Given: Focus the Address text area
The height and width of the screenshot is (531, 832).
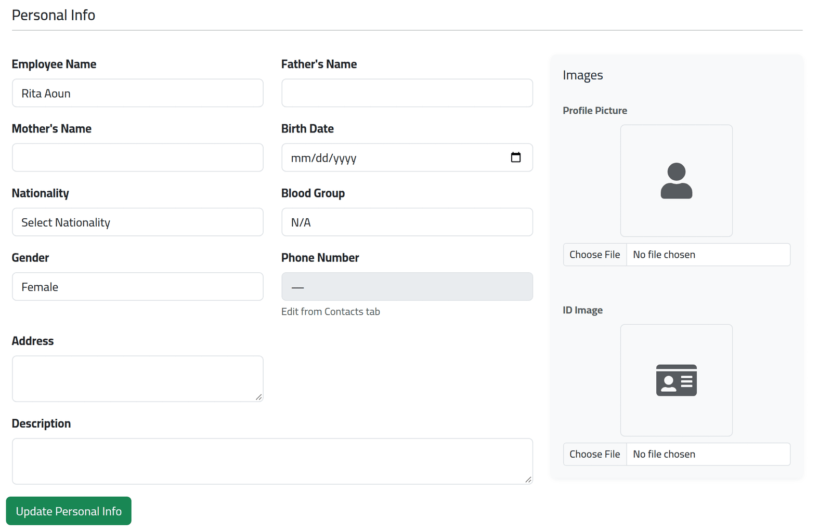Looking at the screenshot, I should point(138,379).
